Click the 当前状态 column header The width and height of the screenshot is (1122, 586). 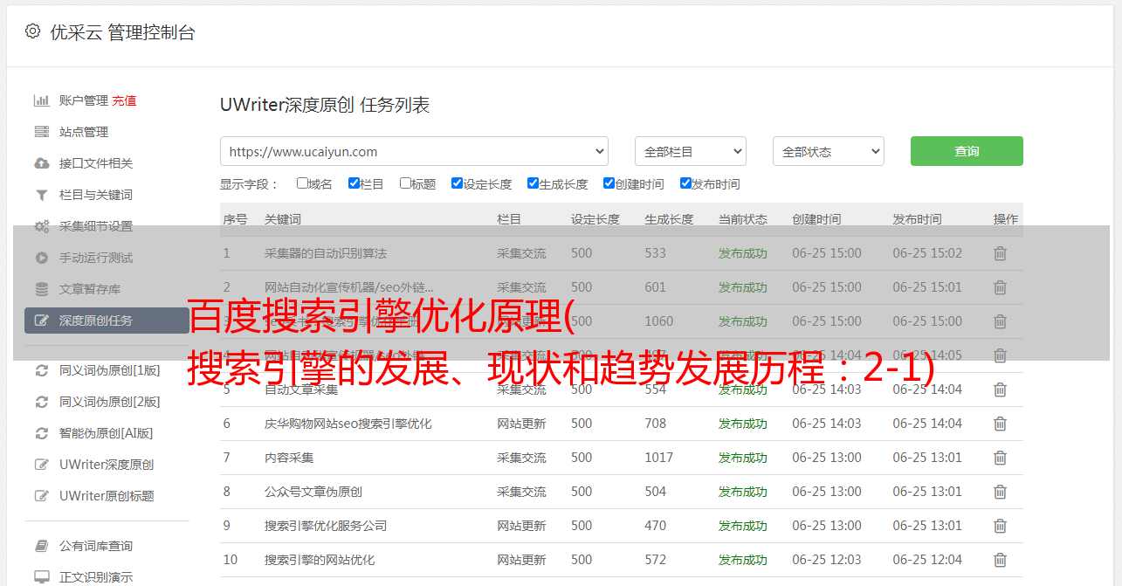pyautogui.click(x=743, y=219)
